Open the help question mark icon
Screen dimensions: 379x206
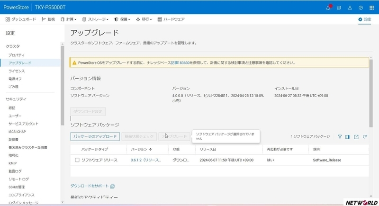click(x=361, y=8)
